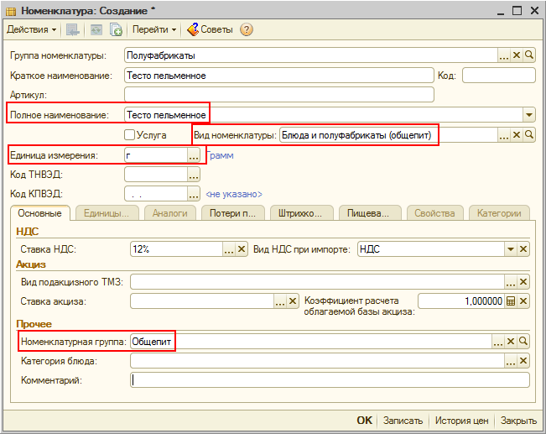
Task: Open the Группа номенклатуры item via magnifier icon
Action: coord(529,55)
